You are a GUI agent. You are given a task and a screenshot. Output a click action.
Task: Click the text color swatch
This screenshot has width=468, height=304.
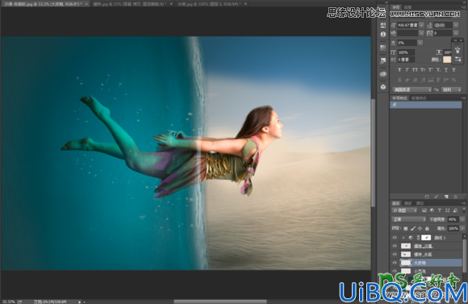[447, 60]
